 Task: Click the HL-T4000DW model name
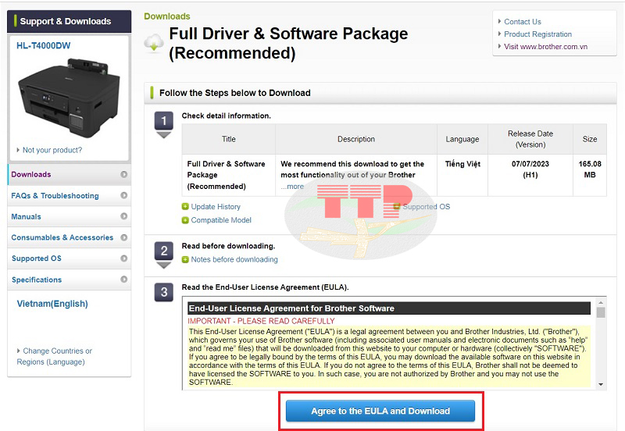pos(44,45)
